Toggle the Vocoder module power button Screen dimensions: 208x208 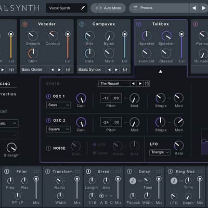(x=25, y=24)
